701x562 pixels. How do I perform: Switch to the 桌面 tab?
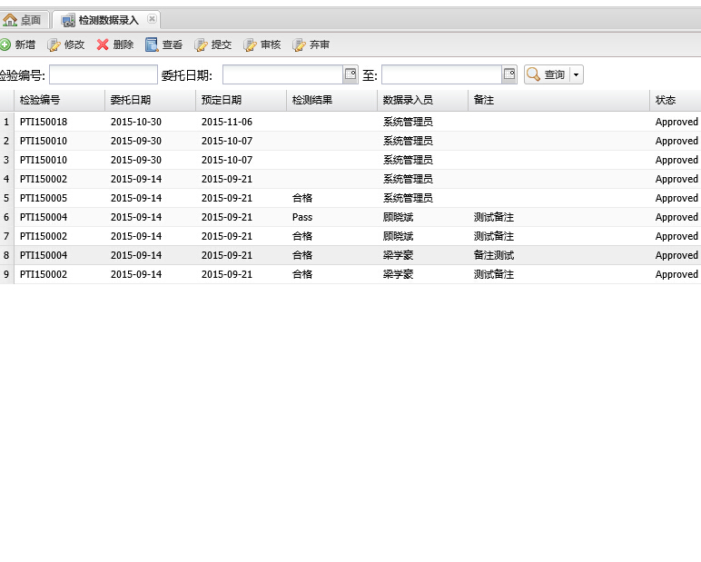[x=23, y=20]
